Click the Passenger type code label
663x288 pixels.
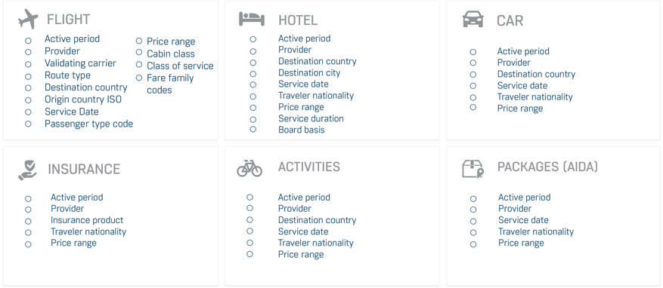pos(88,124)
